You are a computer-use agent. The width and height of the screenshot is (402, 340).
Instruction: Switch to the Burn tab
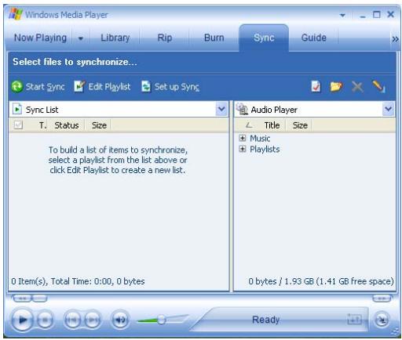pyautogui.click(x=214, y=38)
